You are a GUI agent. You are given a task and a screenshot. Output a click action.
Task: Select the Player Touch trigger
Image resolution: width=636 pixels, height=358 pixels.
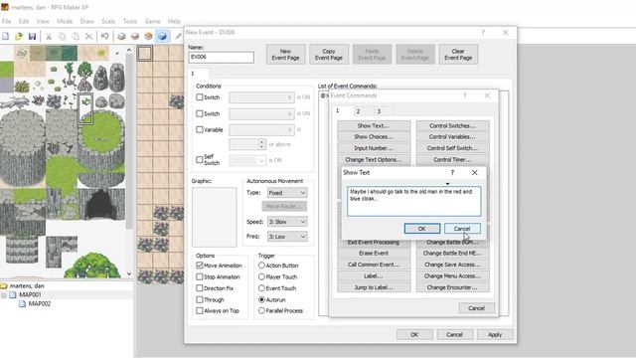pos(261,276)
